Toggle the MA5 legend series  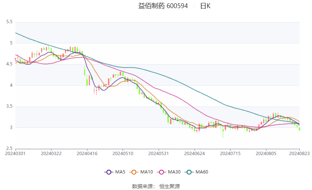coord(115,172)
